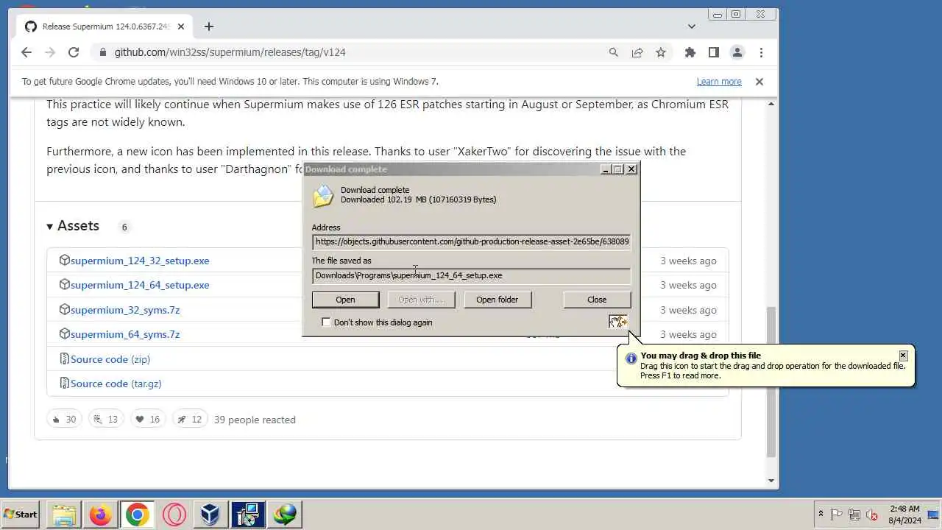Screen dimensions: 942x530
Task: Open VirtualBox from the taskbar
Action: click(x=211, y=514)
